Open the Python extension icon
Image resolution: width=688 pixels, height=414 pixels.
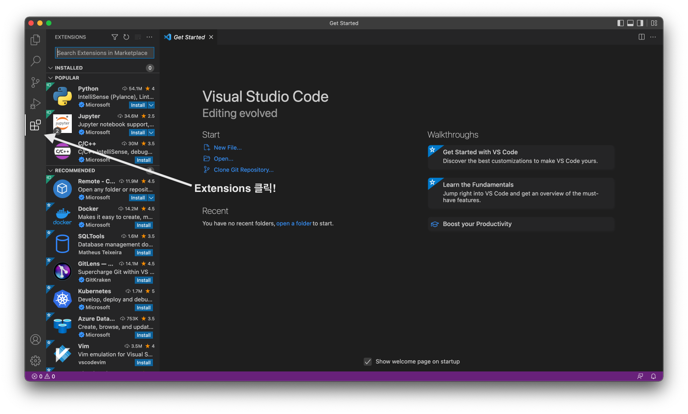pos(63,96)
